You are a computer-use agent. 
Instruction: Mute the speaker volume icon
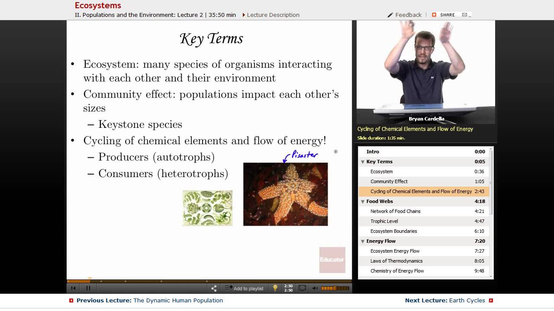[315, 288]
